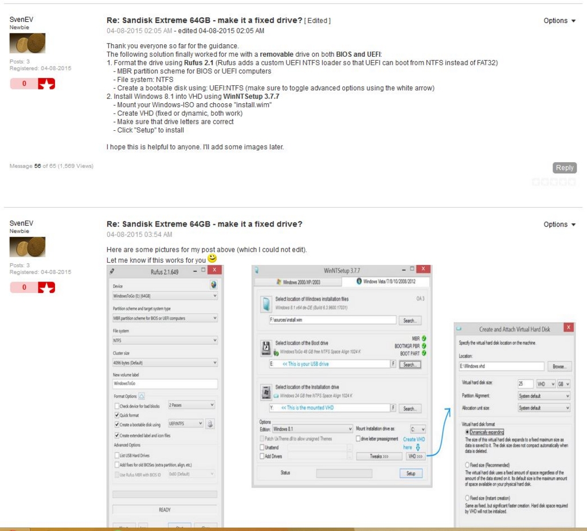This screenshot has width=587, height=531.
Task: Open the Partition Alignment dropdown
Action: tap(544, 396)
